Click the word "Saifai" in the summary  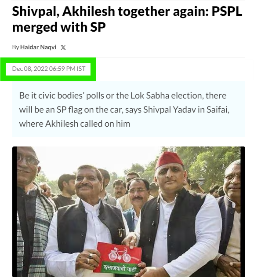click(218, 110)
